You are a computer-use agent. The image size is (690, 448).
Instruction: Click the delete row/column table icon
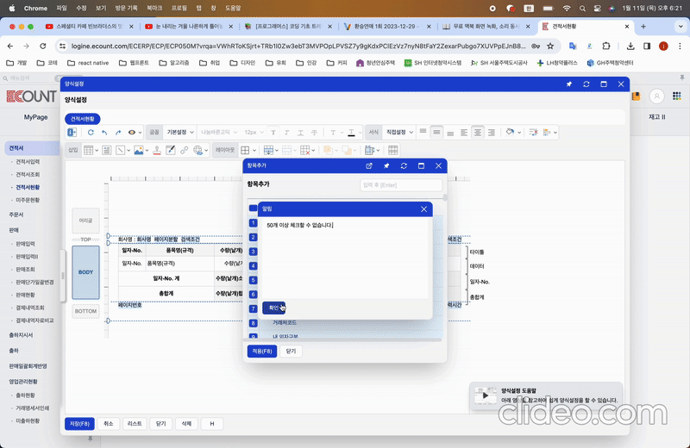(x=307, y=151)
